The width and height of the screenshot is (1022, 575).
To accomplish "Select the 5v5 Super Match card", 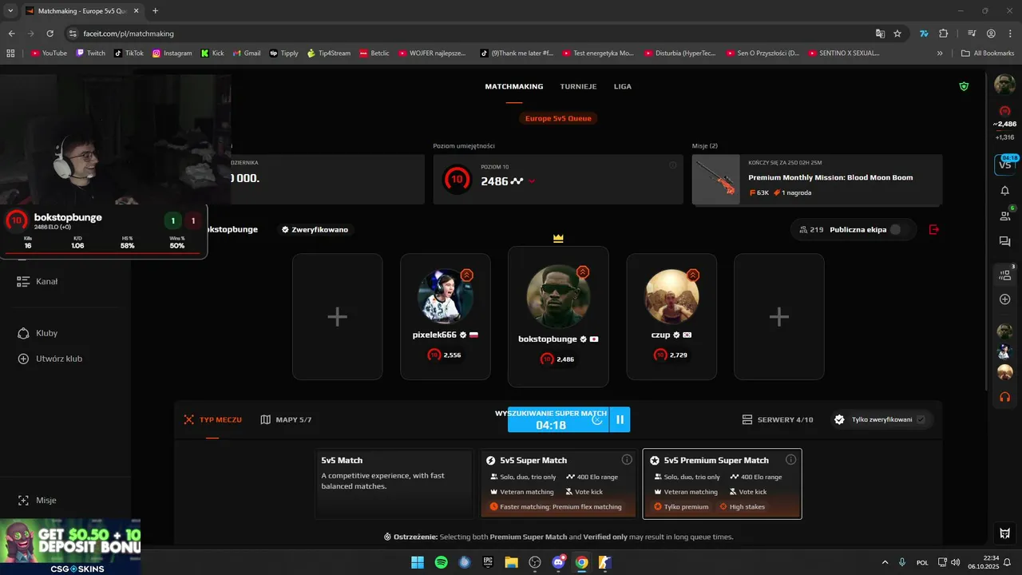I will [559, 484].
